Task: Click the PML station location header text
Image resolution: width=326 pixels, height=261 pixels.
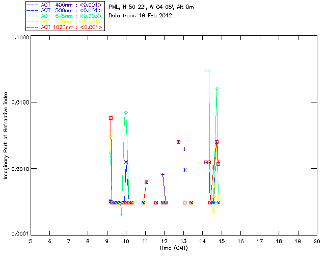Action: [x=151, y=7]
